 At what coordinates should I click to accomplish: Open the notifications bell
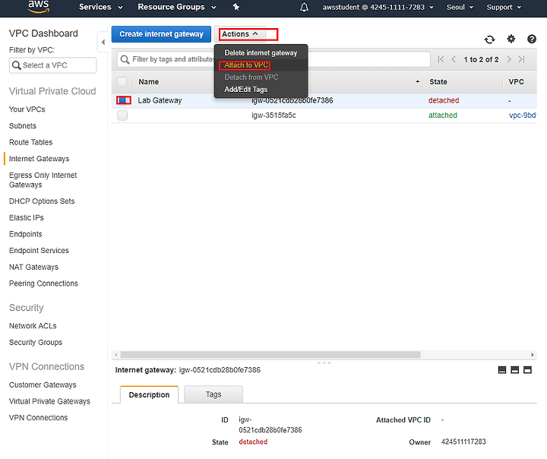point(304,7)
